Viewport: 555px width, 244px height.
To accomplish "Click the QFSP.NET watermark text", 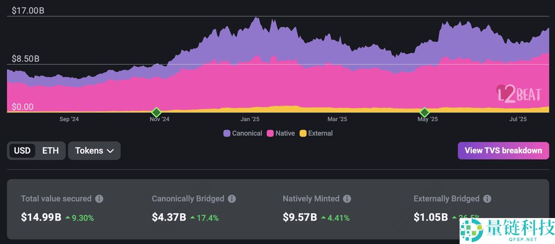I will [x=521, y=239].
